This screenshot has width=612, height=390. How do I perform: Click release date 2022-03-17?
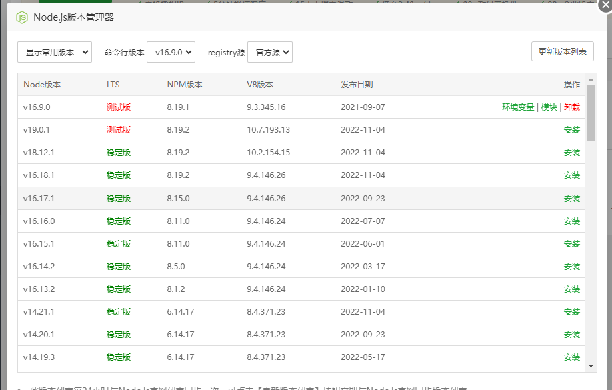click(x=363, y=266)
